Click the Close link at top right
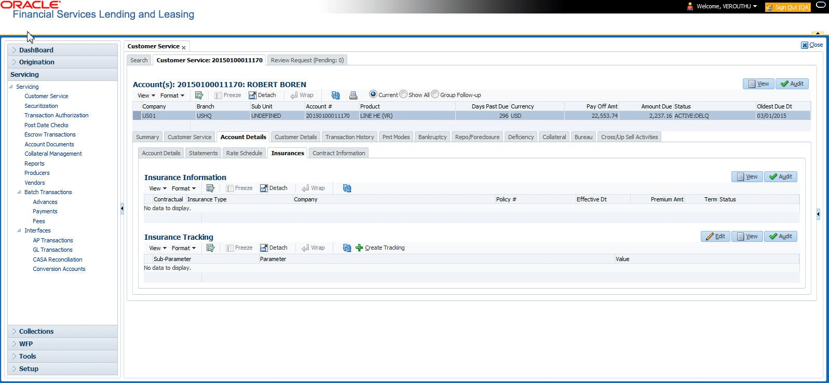The width and height of the screenshot is (829, 383). click(x=812, y=45)
